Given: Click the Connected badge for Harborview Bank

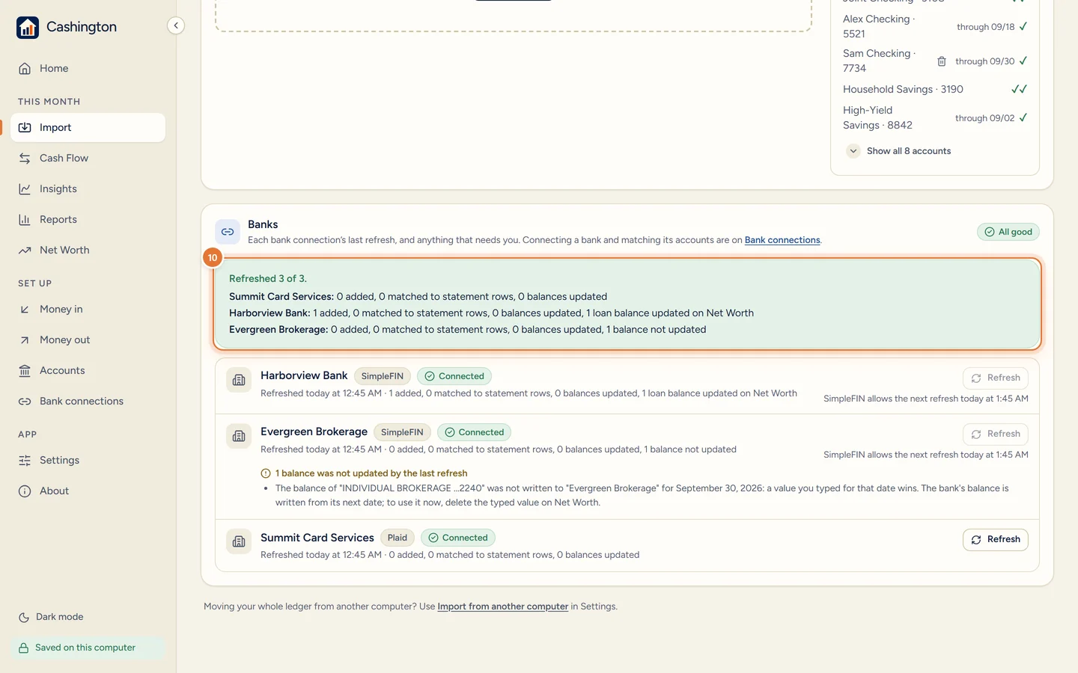Looking at the screenshot, I should (x=454, y=376).
